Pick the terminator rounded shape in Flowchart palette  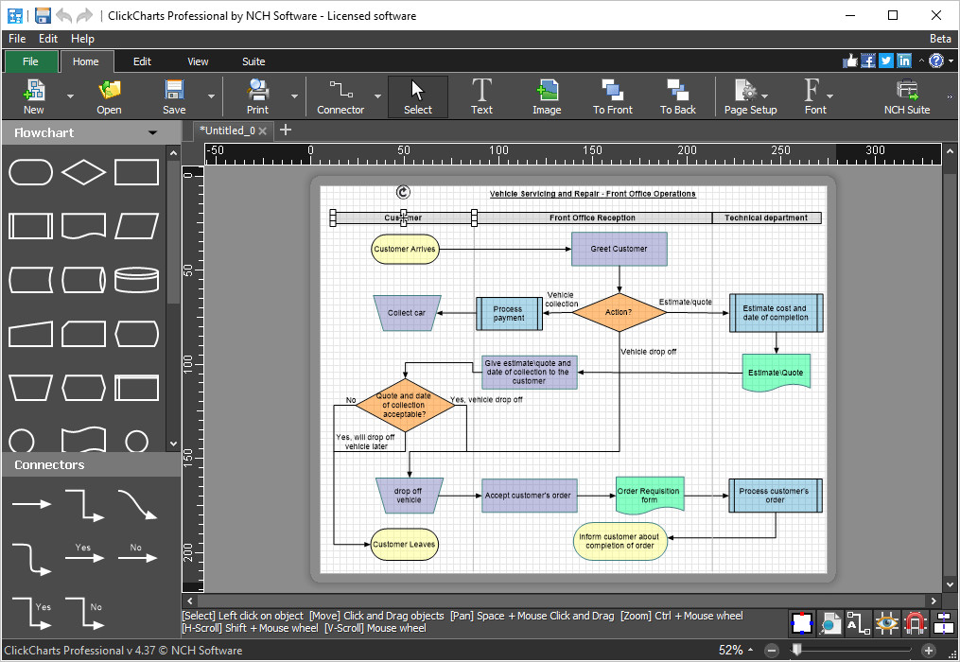click(30, 172)
